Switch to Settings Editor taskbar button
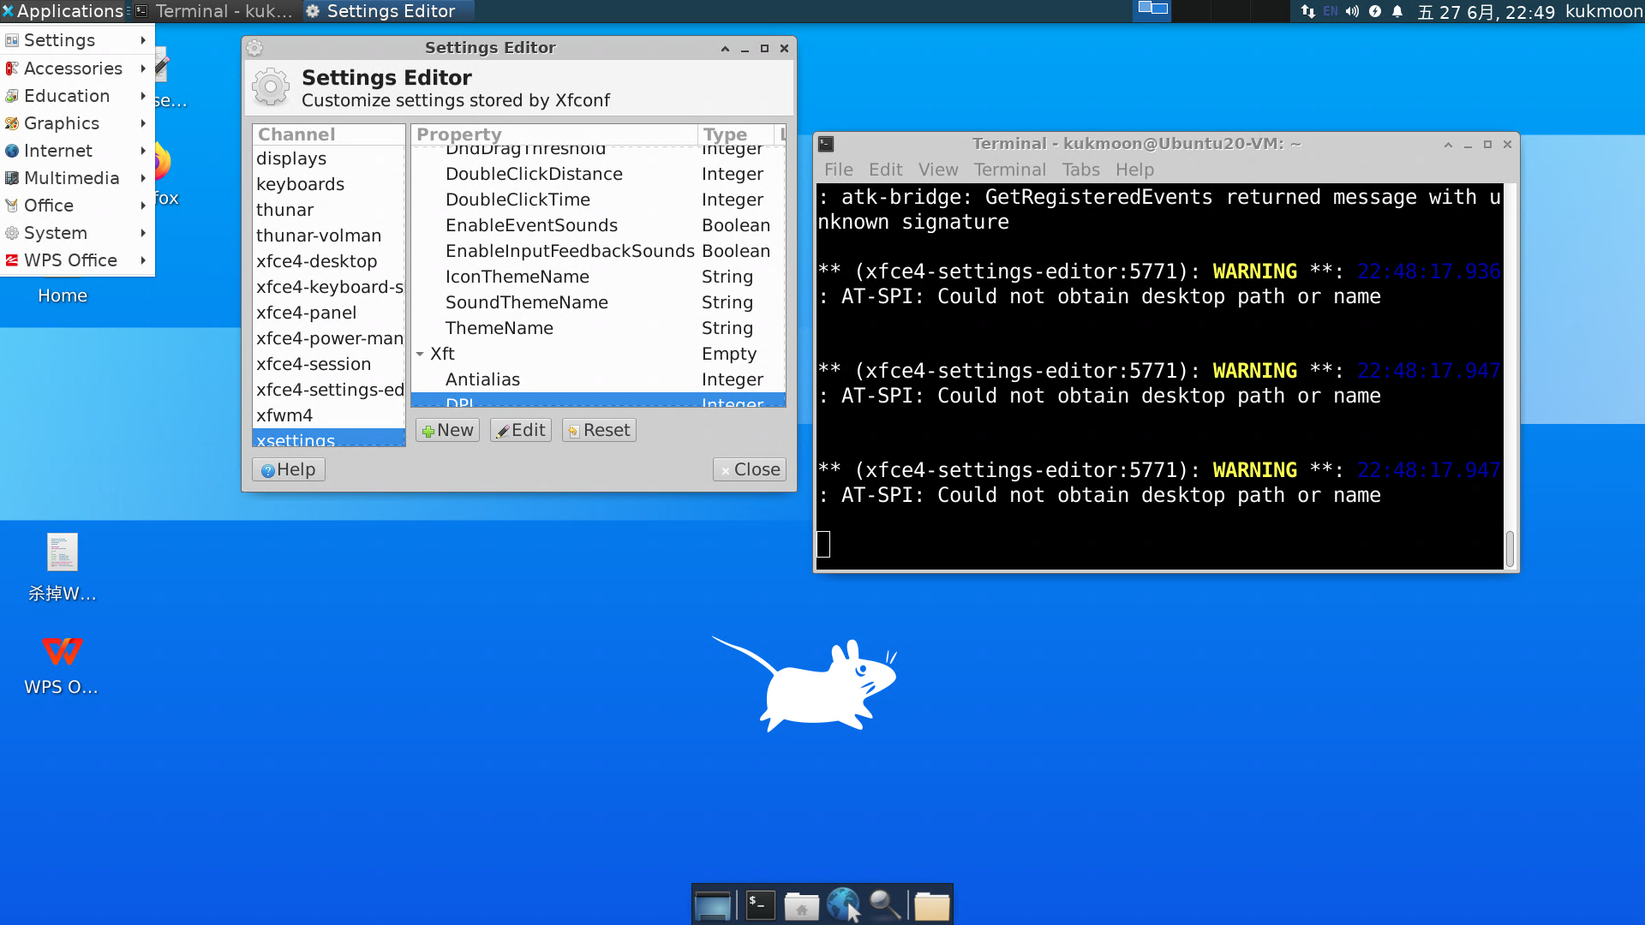This screenshot has height=925, width=1645. tap(387, 11)
